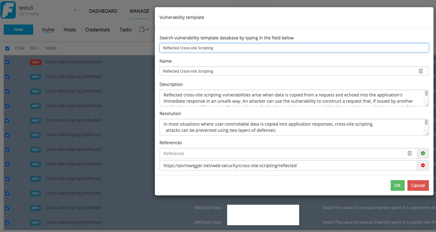Click the New button

18,29
